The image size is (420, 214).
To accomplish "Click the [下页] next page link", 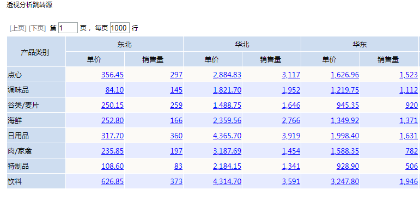I will [37, 28].
